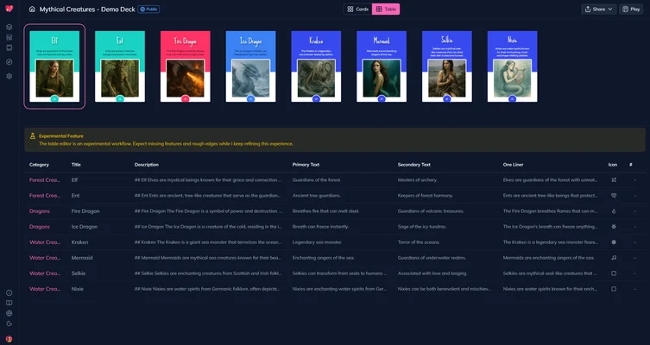Select the Table view tab

(x=386, y=9)
